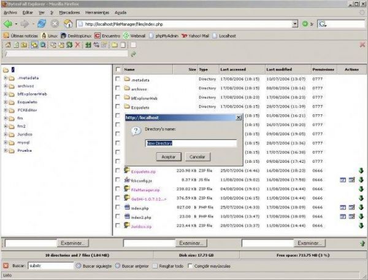Viewport: 368px width, 280px height.
Task: Click the red X delete icon in toolbar
Action: pos(77,45)
